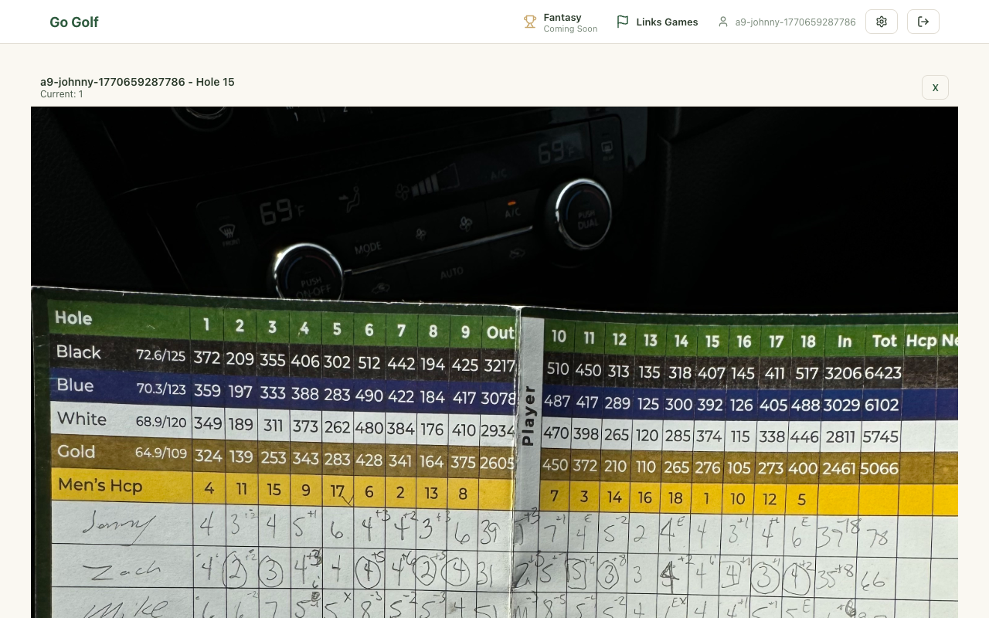989x618 pixels.
Task: Click the vertical "Player" label on scorecard
Action: tap(528, 416)
